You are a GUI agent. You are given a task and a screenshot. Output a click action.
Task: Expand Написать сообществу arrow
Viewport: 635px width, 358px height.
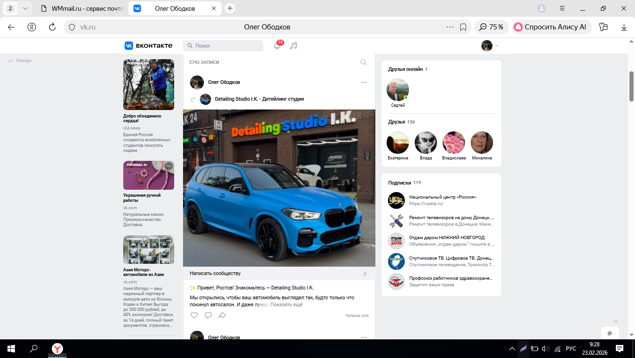click(365, 274)
